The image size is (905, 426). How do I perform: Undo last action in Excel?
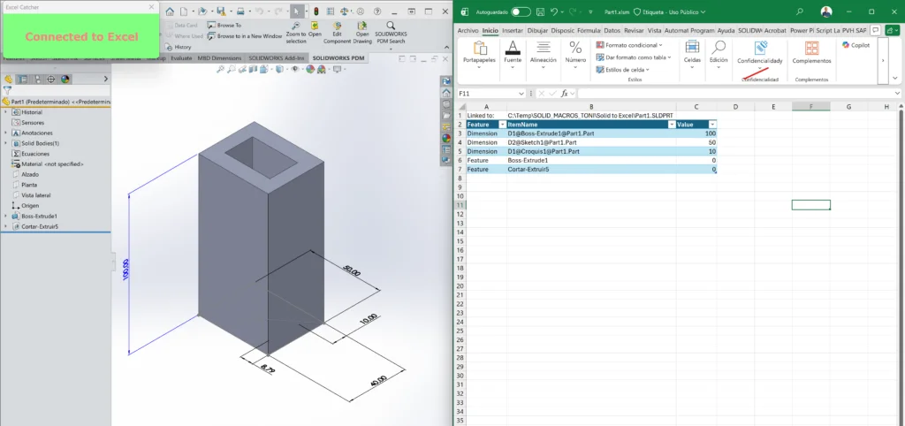coord(554,11)
